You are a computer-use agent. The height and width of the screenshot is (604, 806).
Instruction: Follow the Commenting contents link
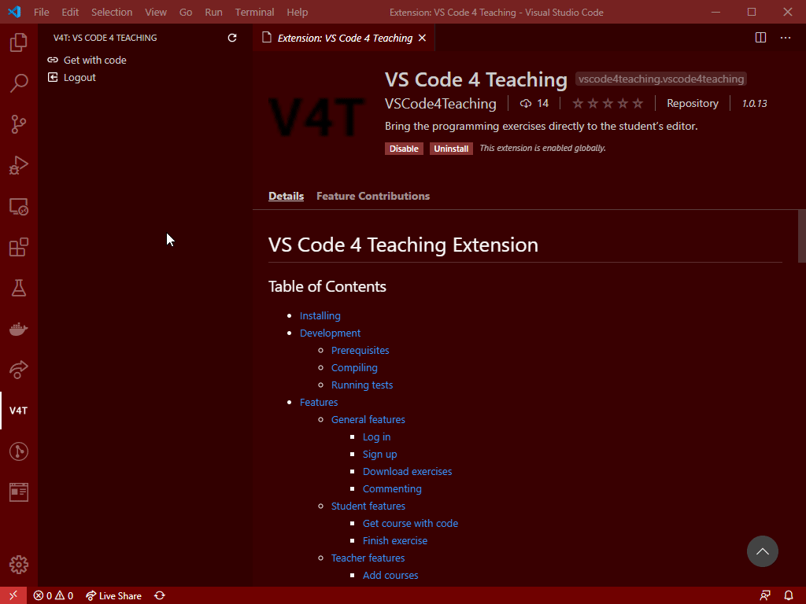click(392, 489)
